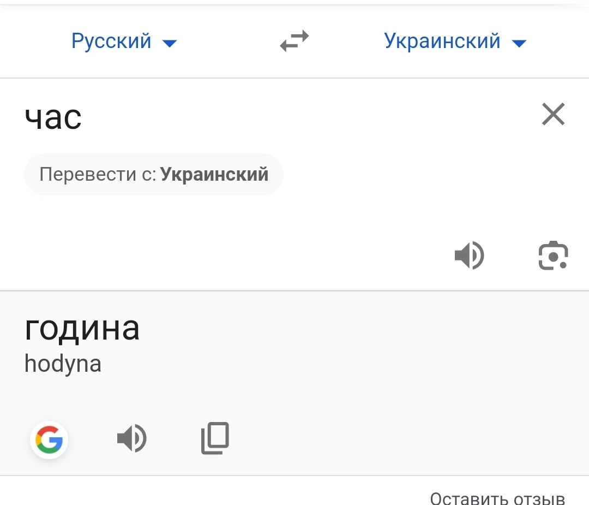Screen dimensions: 589x505
Task: Open the 'Оставить отзыв' feedback link
Action: (497, 498)
